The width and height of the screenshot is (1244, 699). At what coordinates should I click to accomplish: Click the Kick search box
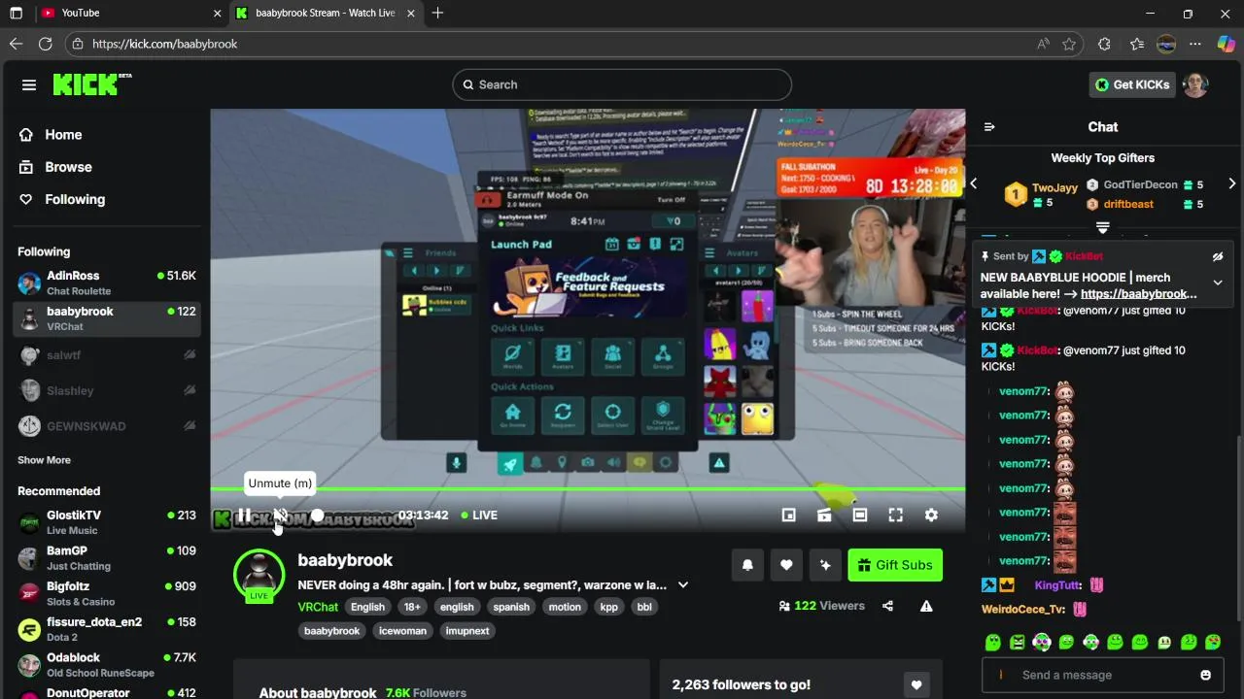622,84
